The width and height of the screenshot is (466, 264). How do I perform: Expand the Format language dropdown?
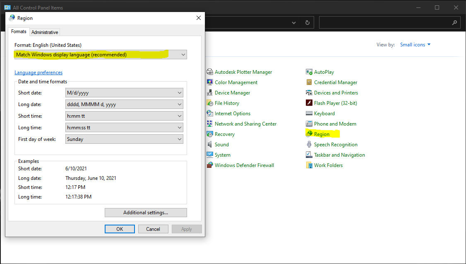[101, 55]
